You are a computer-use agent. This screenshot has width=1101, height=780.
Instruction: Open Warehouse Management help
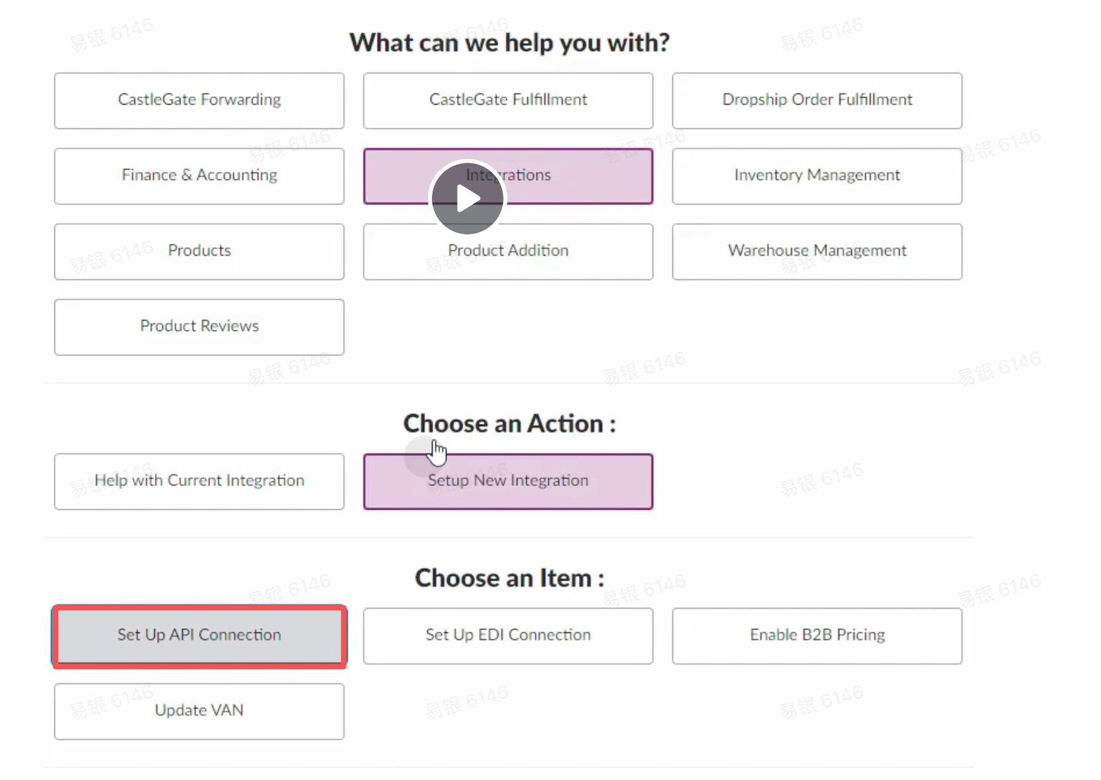816,252
